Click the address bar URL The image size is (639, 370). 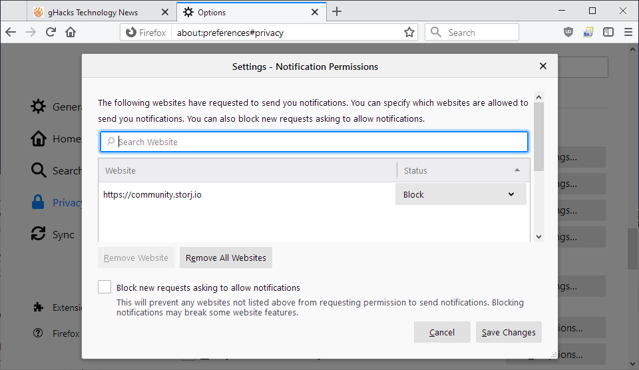click(x=230, y=33)
